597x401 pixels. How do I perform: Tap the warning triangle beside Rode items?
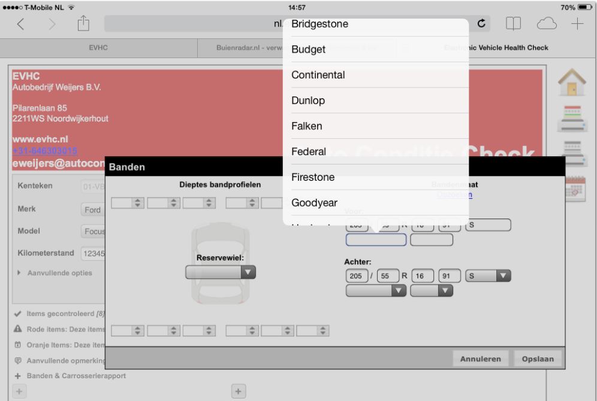click(x=17, y=329)
